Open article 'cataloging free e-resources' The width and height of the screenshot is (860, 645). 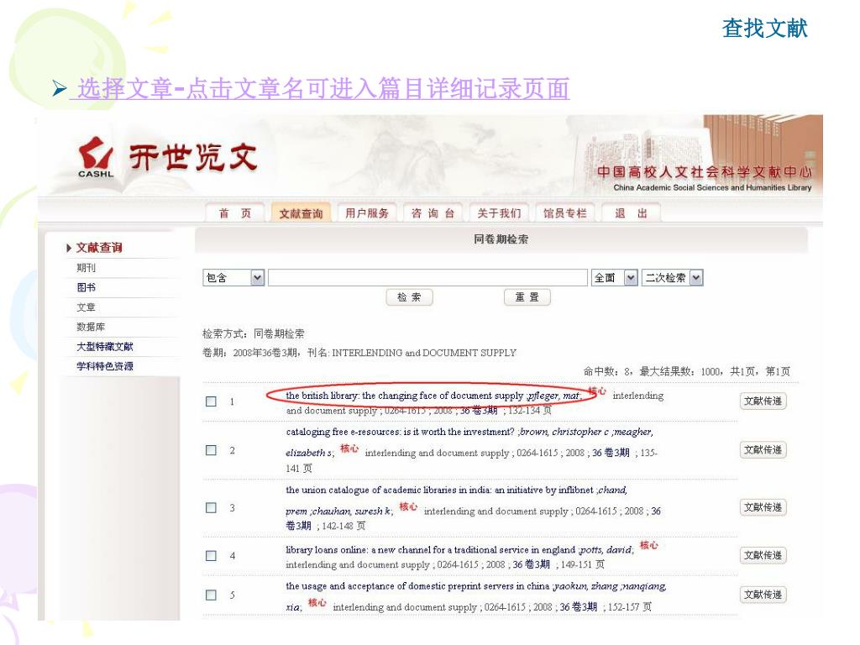click(400, 433)
